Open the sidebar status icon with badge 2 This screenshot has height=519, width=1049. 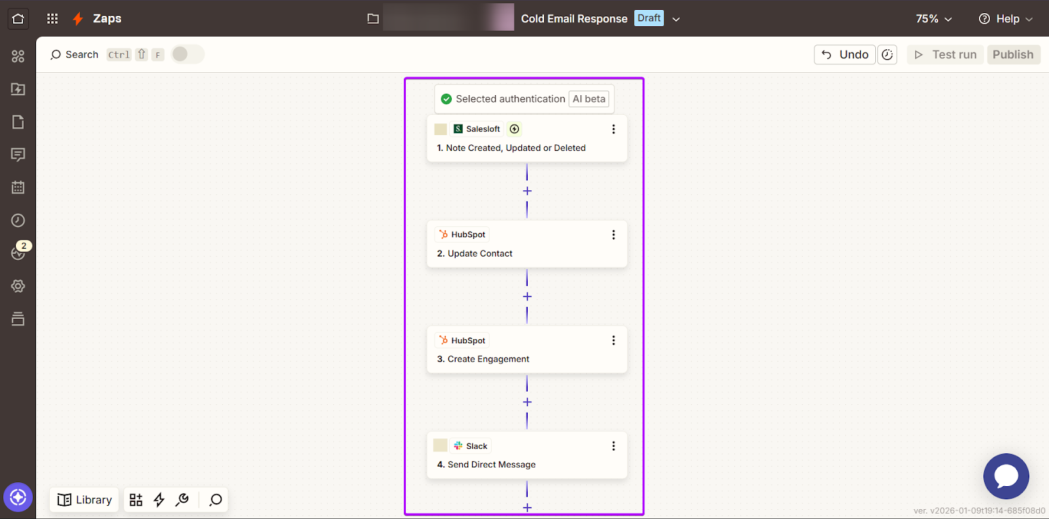click(18, 252)
